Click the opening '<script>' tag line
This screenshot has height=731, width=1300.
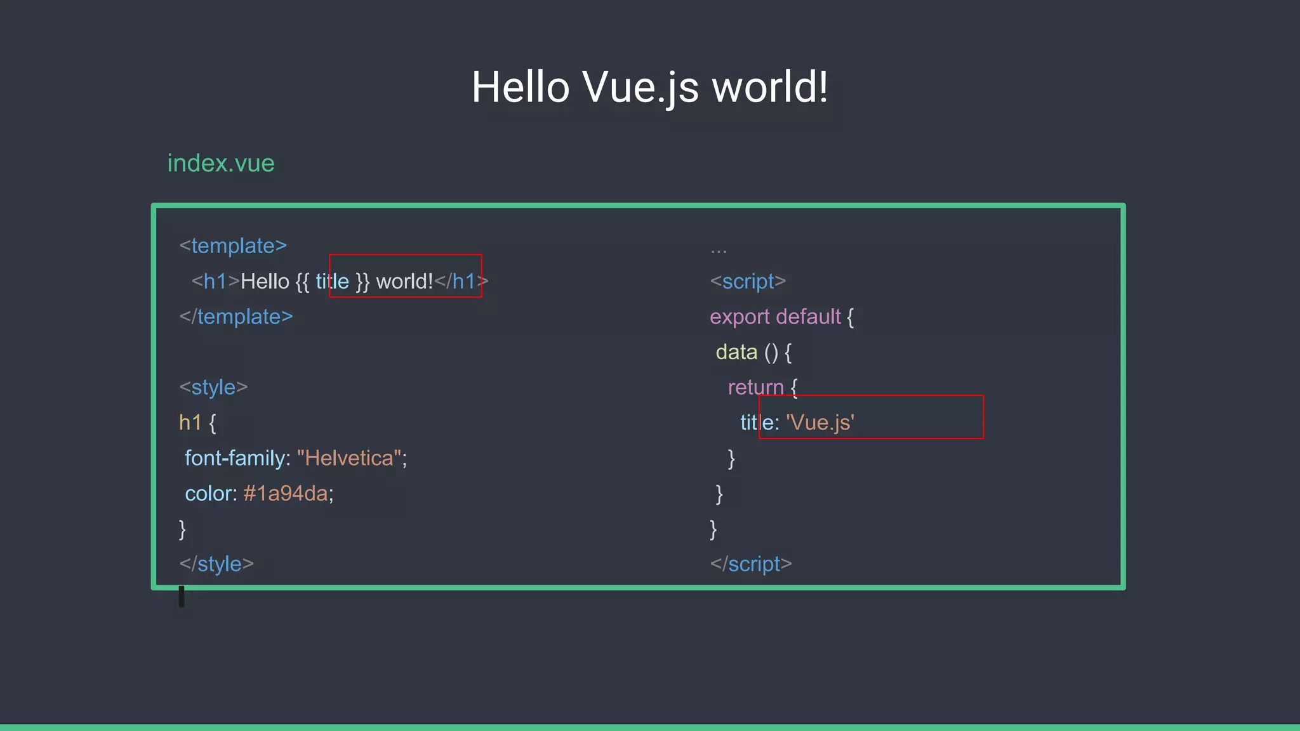[x=748, y=281]
